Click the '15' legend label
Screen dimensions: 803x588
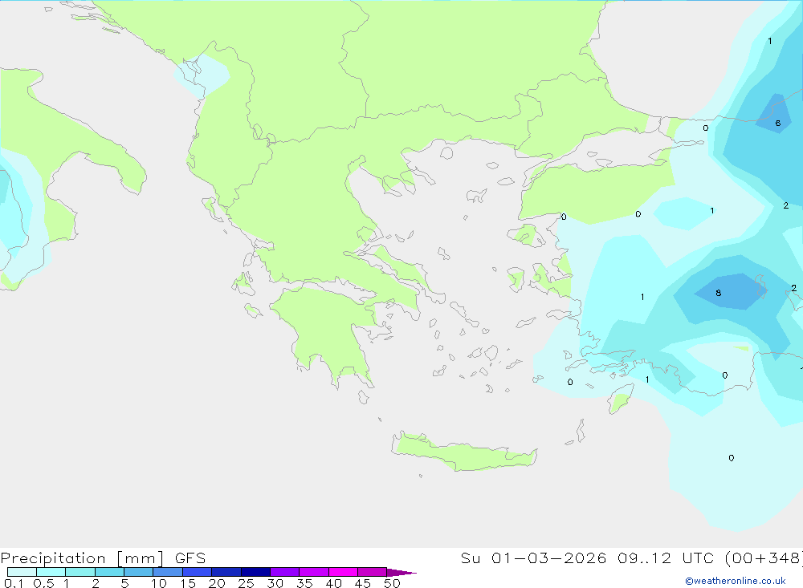[x=188, y=583]
